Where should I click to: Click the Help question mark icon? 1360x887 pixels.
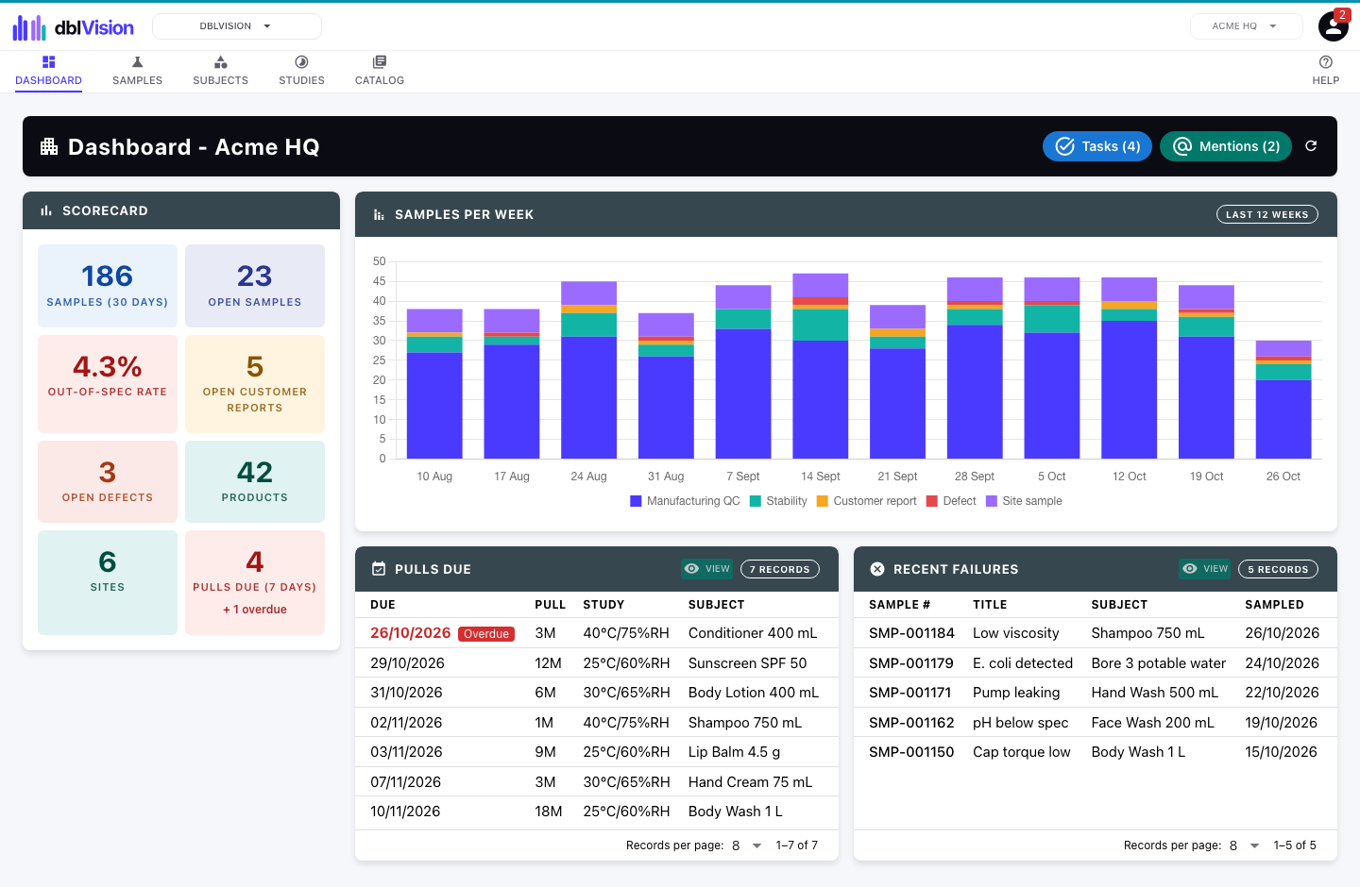pyautogui.click(x=1326, y=62)
